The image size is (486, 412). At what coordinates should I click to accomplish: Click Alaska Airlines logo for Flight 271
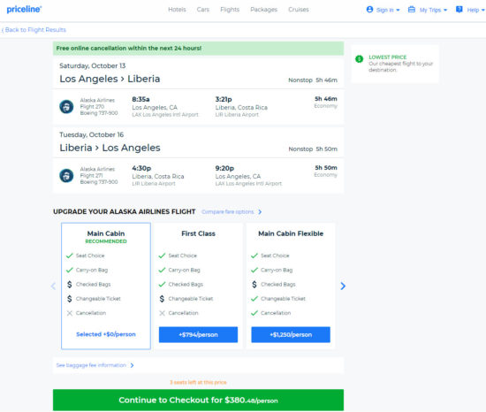pos(66,175)
